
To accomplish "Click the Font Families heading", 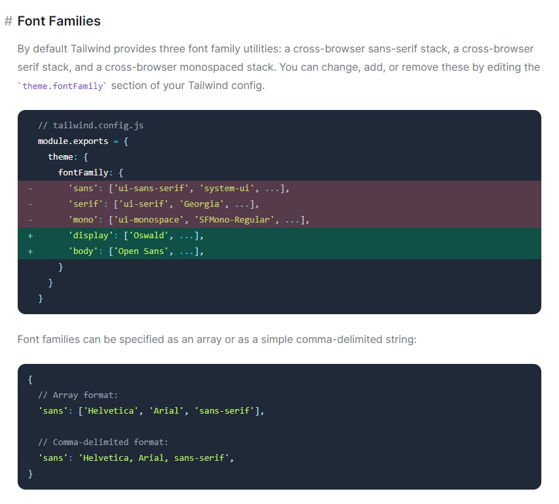I will click(59, 21).
